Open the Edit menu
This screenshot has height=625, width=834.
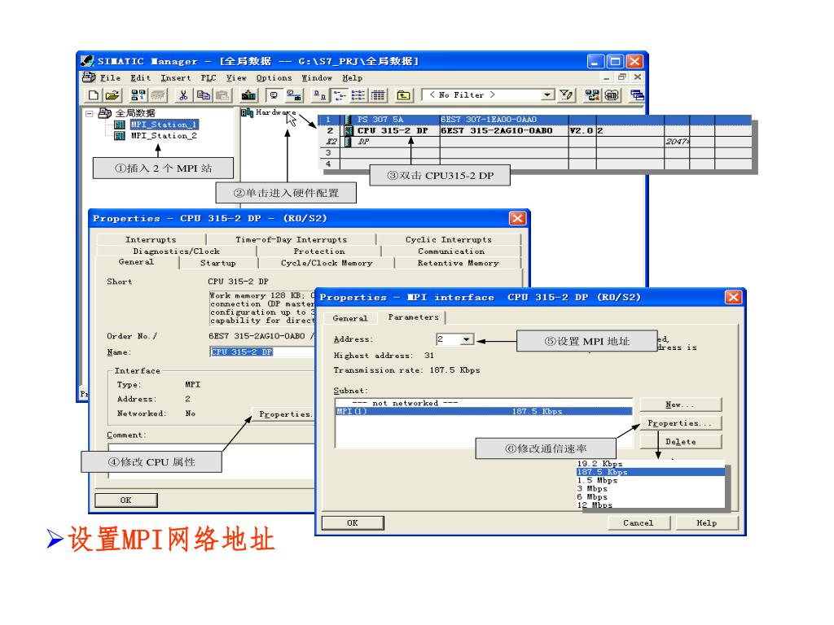coord(140,77)
